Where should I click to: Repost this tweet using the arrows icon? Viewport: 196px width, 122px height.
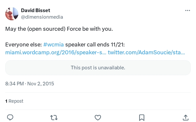pyautogui.click(x=54, y=117)
